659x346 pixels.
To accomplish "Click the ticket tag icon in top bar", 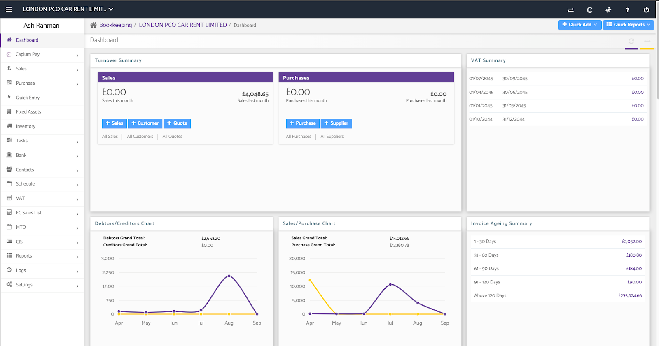I will [x=608, y=10].
